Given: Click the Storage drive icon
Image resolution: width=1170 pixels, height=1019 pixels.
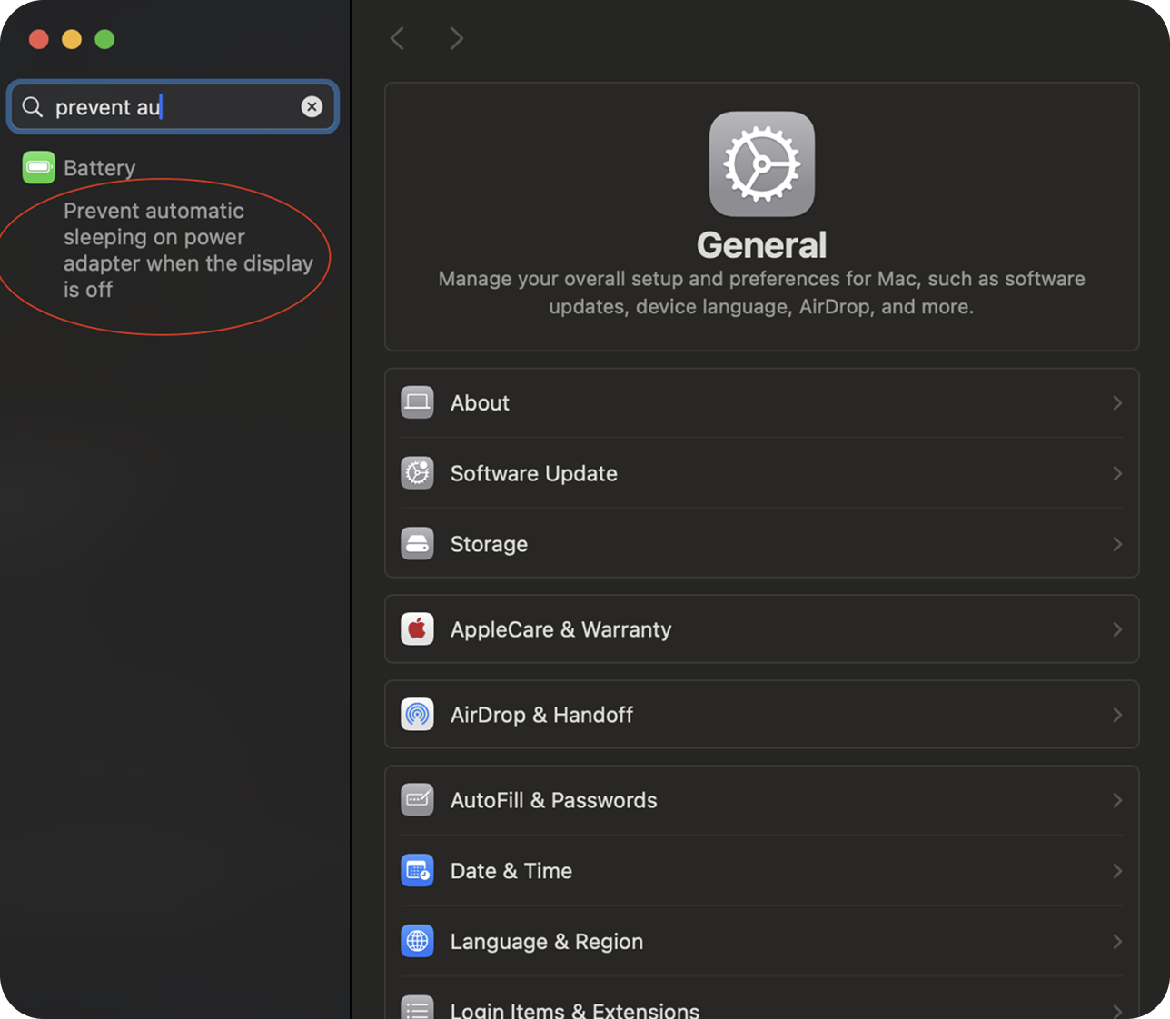Looking at the screenshot, I should coord(418,544).
